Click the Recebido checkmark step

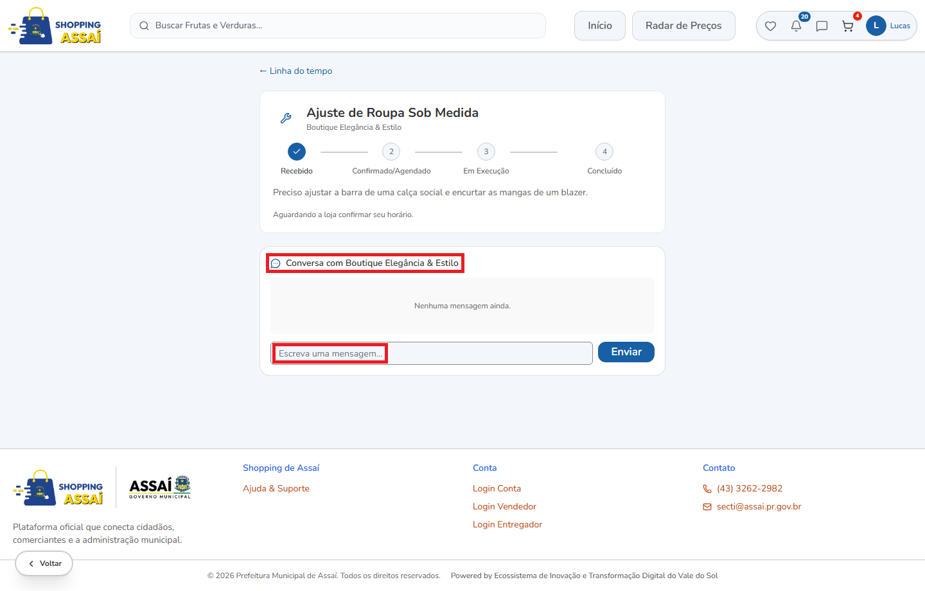pos(297,152)
